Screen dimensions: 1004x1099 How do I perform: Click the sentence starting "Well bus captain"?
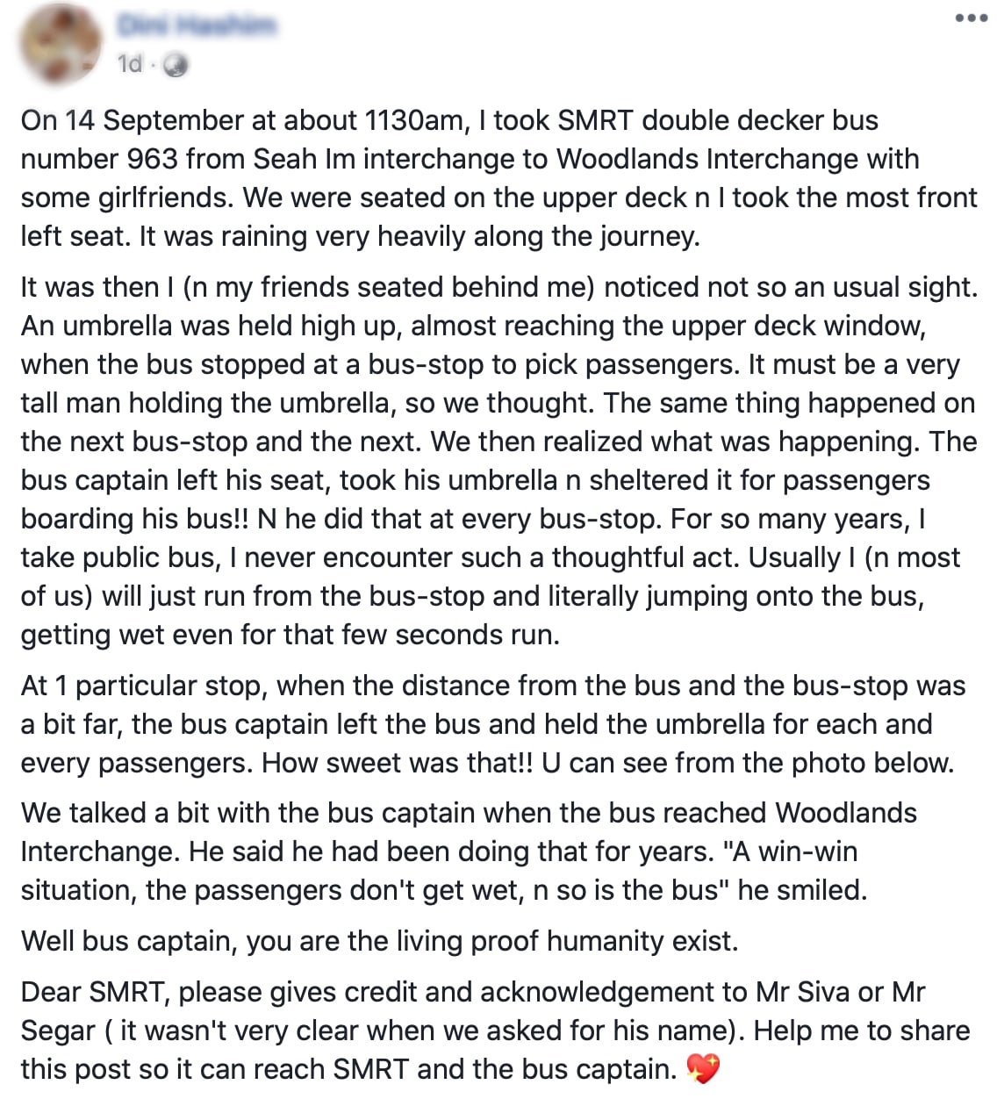tap(379, 941)
